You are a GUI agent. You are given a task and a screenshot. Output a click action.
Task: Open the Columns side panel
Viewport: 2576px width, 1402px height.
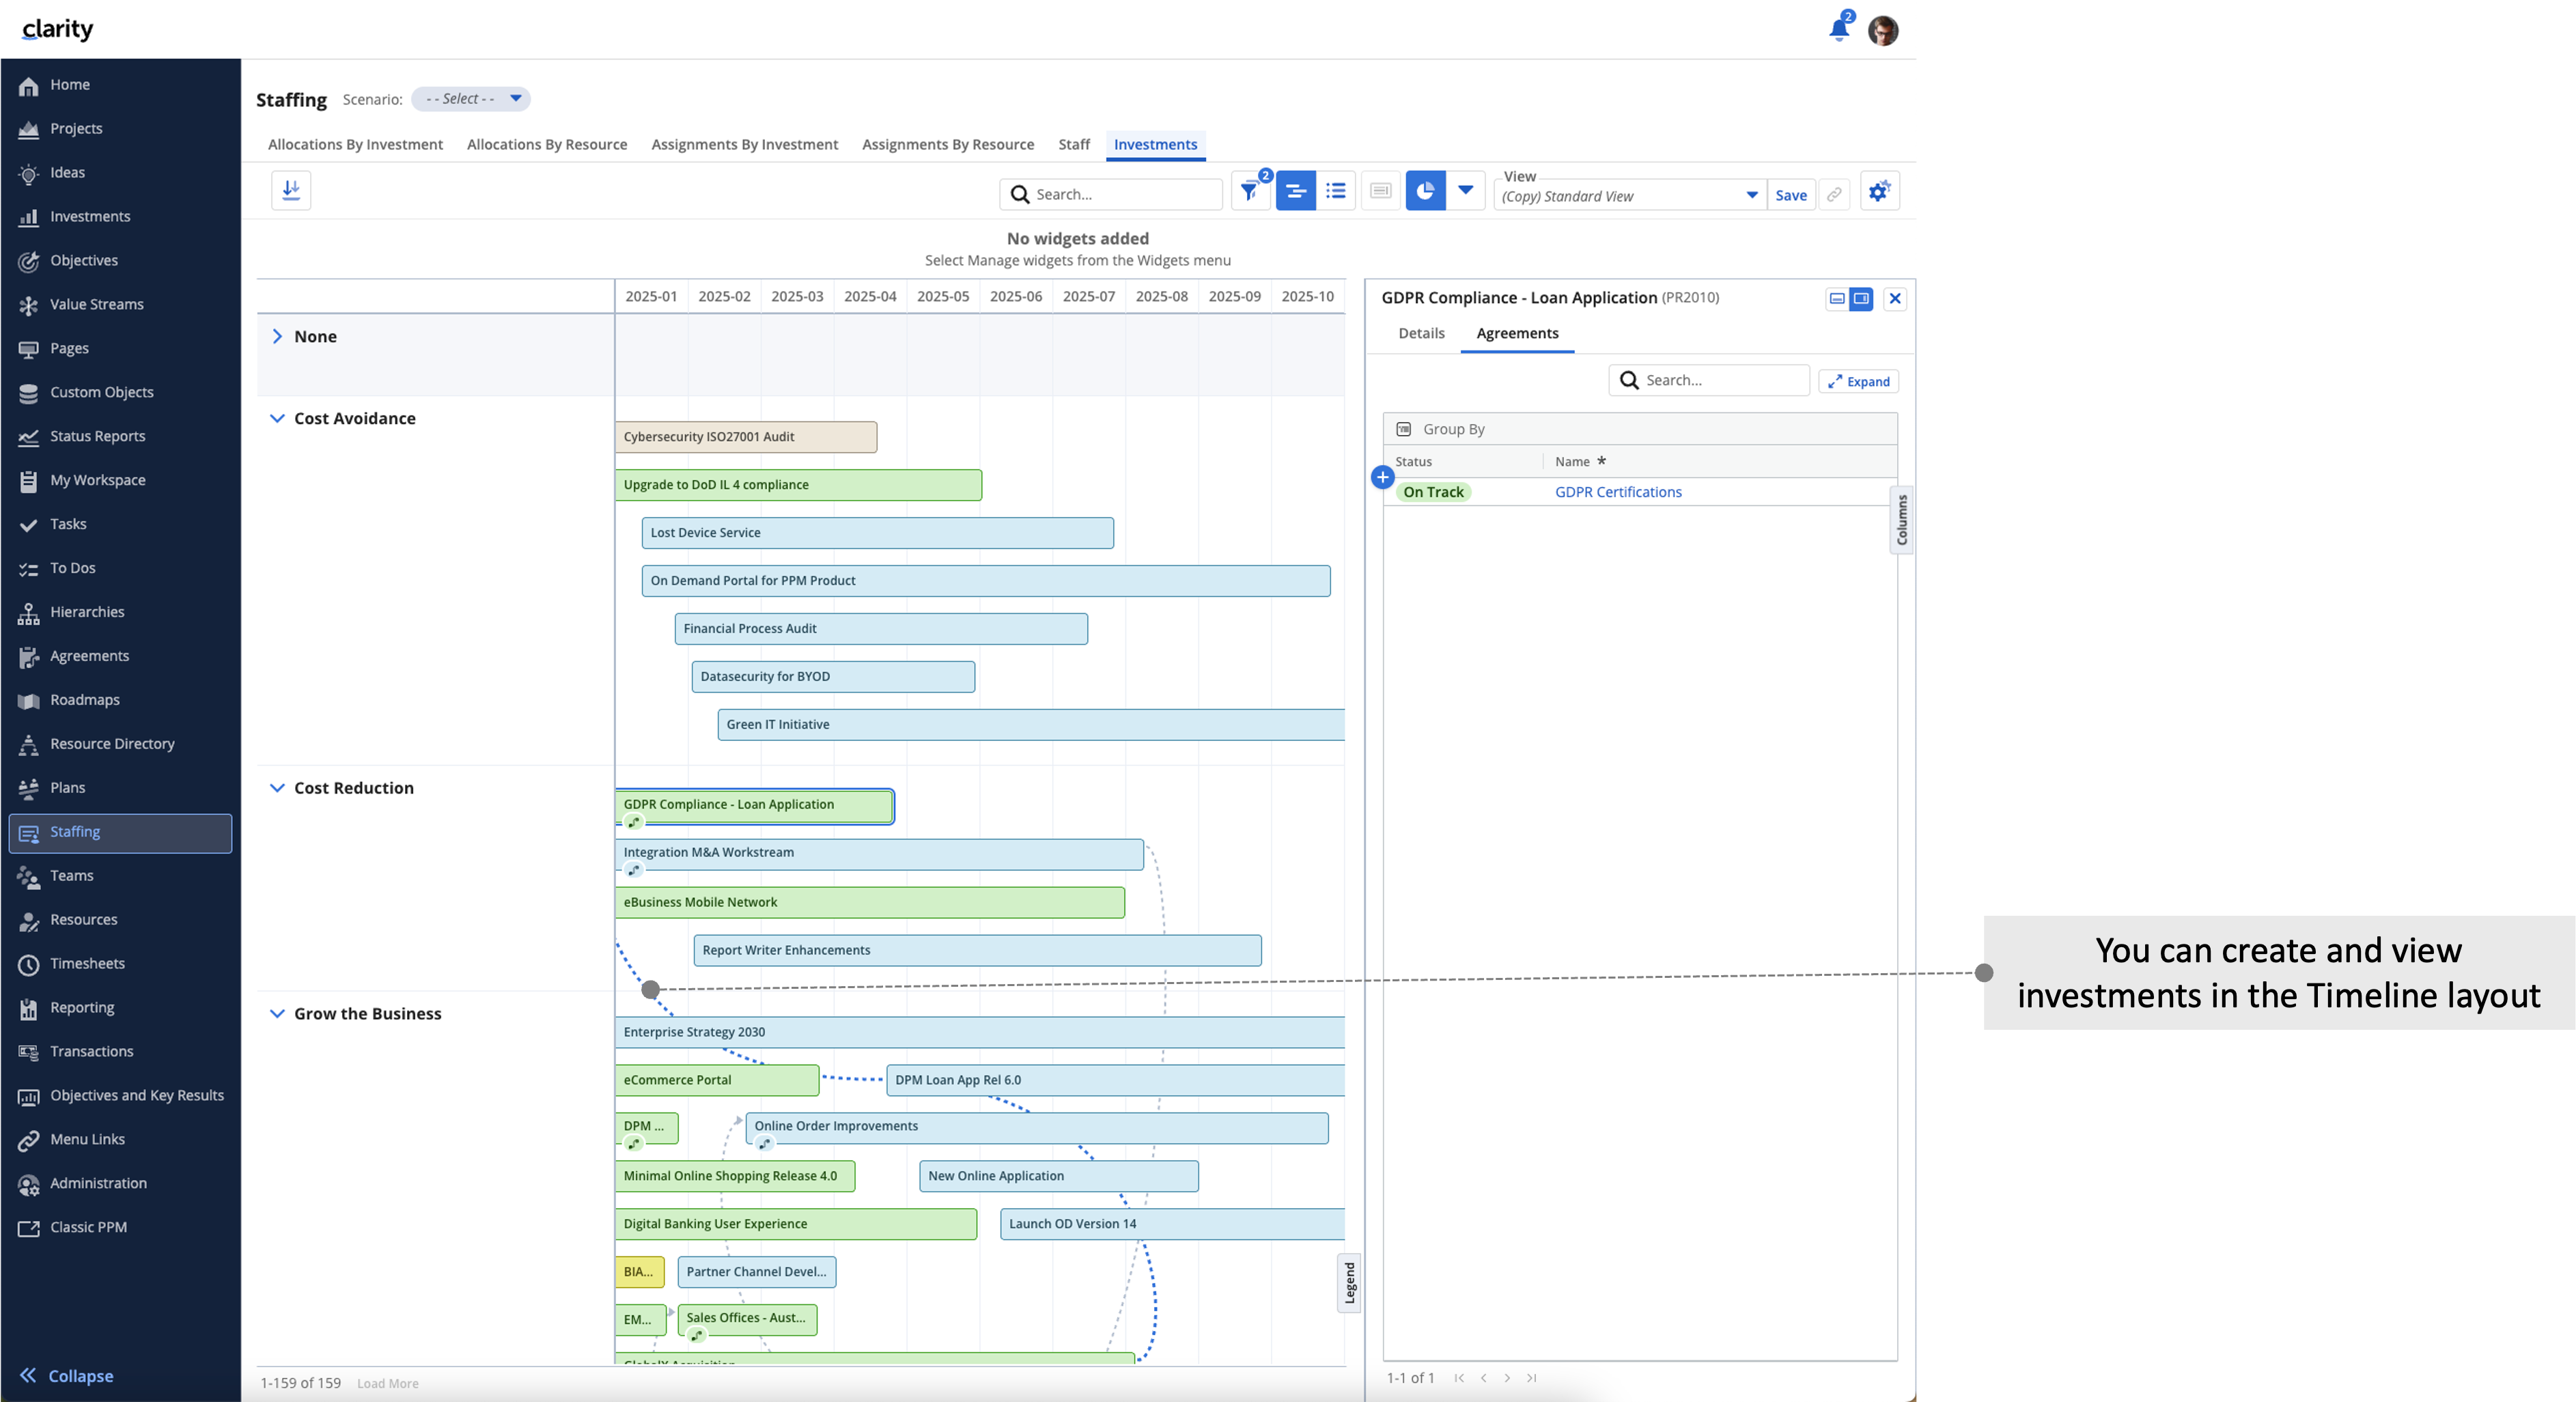coord(1901,520)
